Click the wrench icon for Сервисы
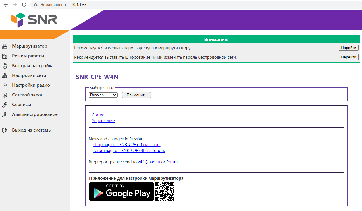Viewport: 362px width, 211px height. click(x=5, y=105)
